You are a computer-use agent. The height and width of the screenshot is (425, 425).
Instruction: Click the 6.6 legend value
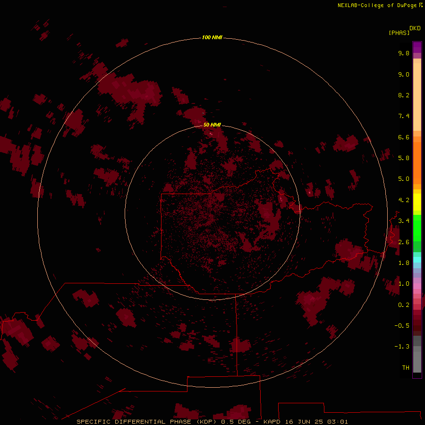click(x=404, y=137)
